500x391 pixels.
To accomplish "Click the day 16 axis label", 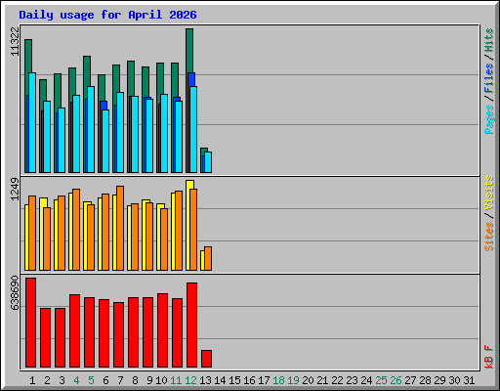I will click(x=249, y=380).
